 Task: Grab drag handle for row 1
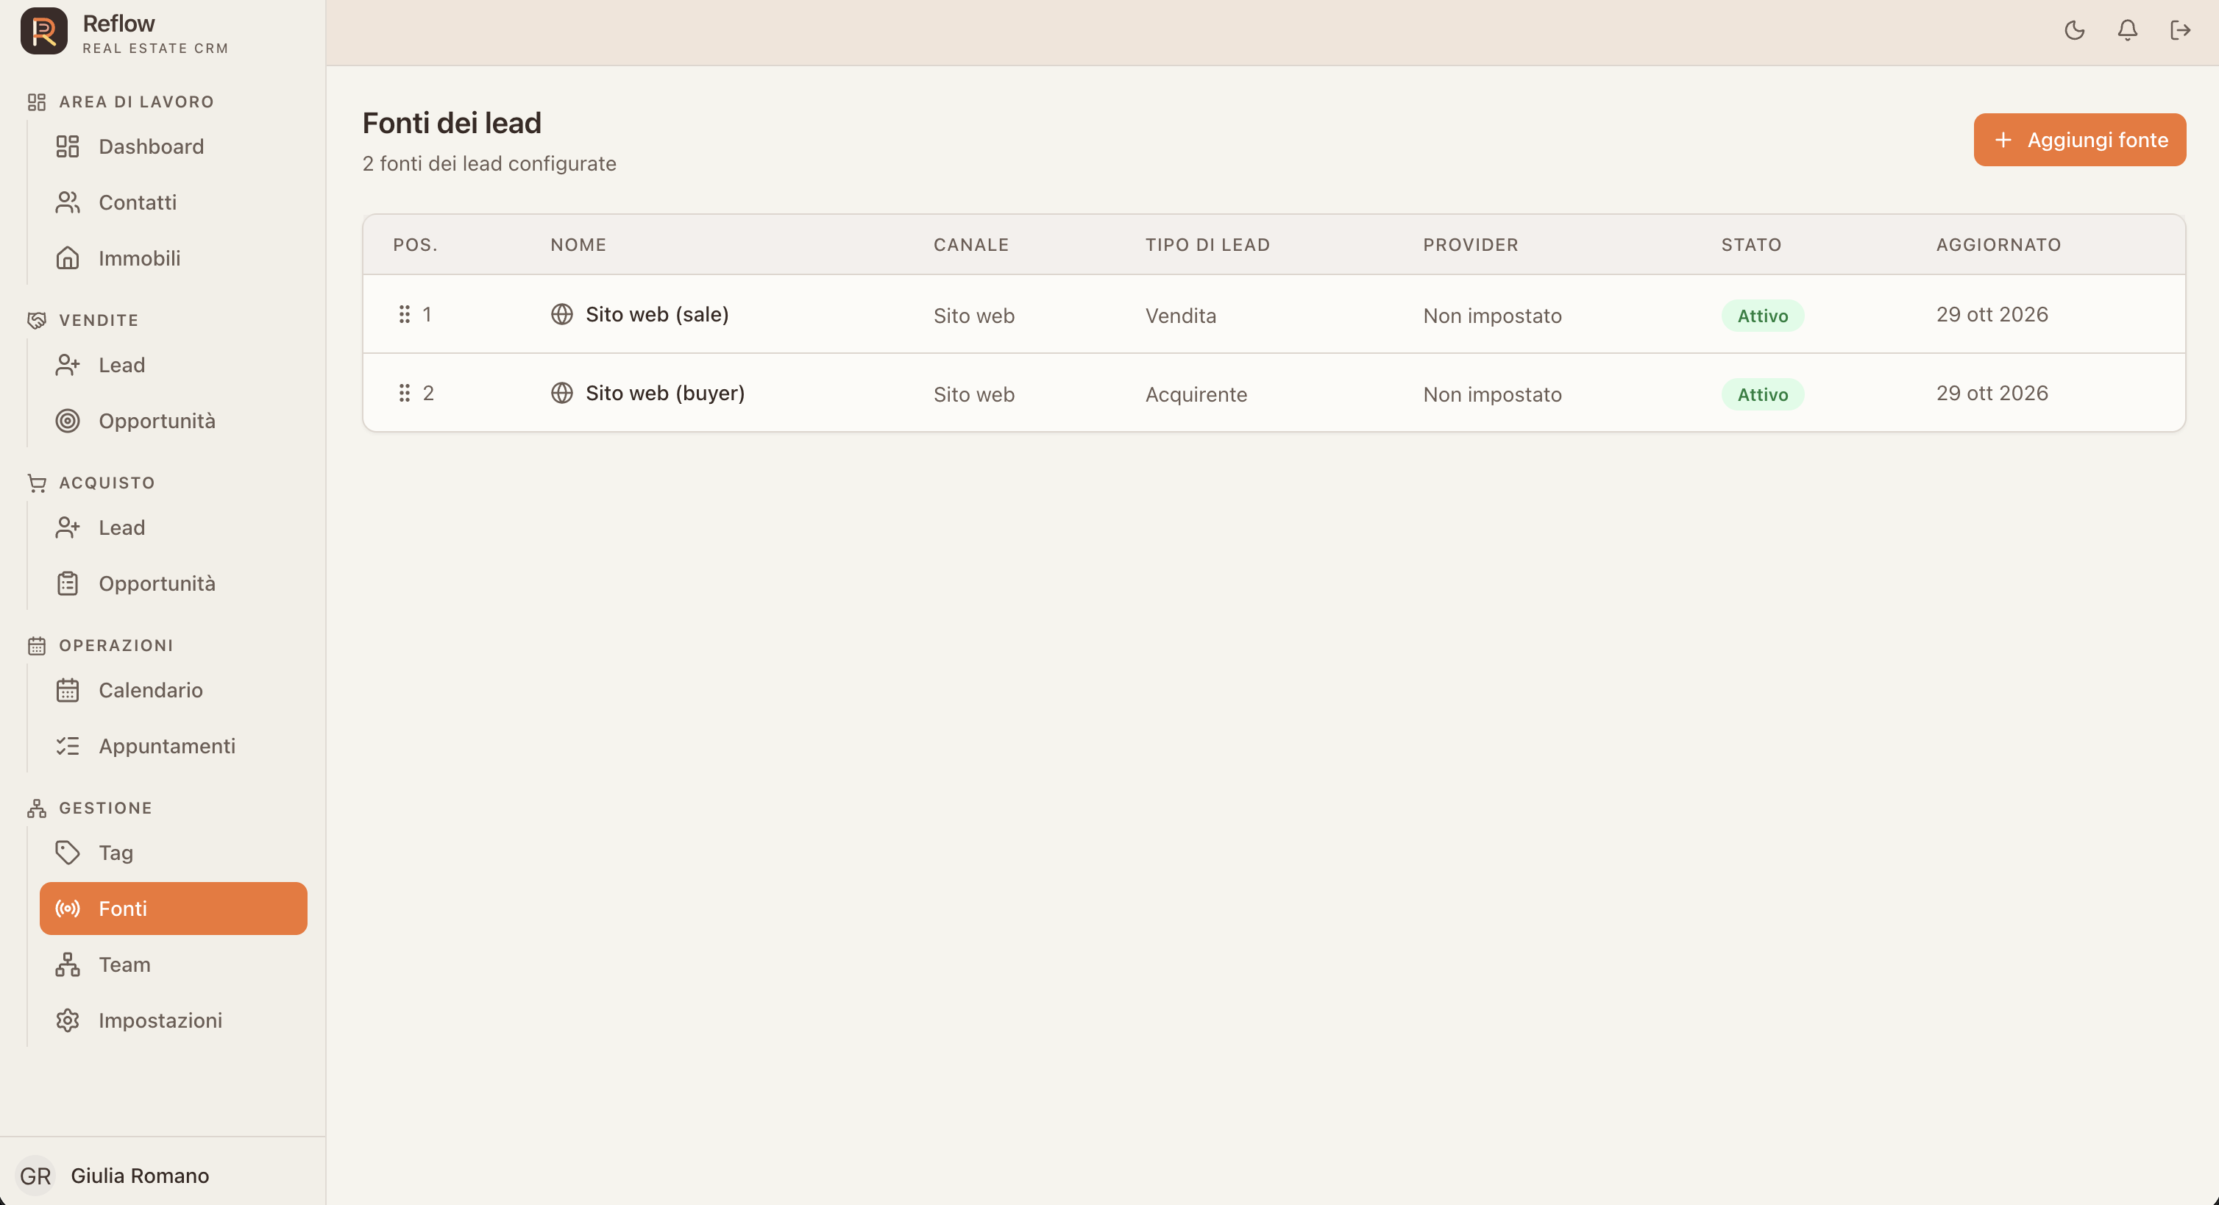[404, 314]
